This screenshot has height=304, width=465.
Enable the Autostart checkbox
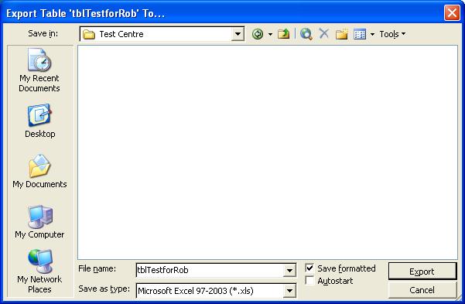pyautogui.click(x=309, y=281)
